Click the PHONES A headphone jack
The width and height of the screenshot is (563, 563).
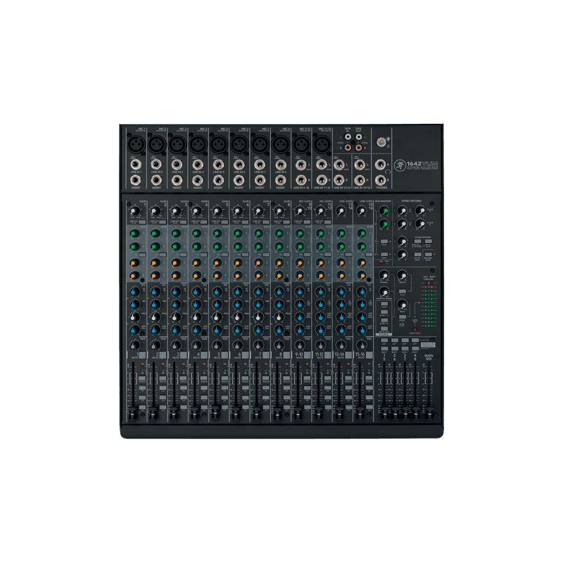click(380, 165)
